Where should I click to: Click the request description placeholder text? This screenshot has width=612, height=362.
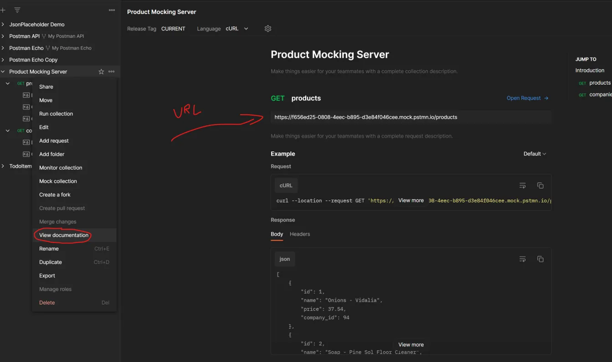click(x=362, y=136)
